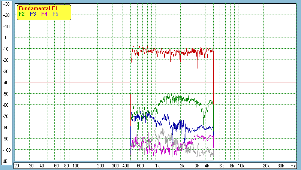Click the 30k label on the frequency axis
The width and height of the screenshot is (301, 170).
[281, 166]
